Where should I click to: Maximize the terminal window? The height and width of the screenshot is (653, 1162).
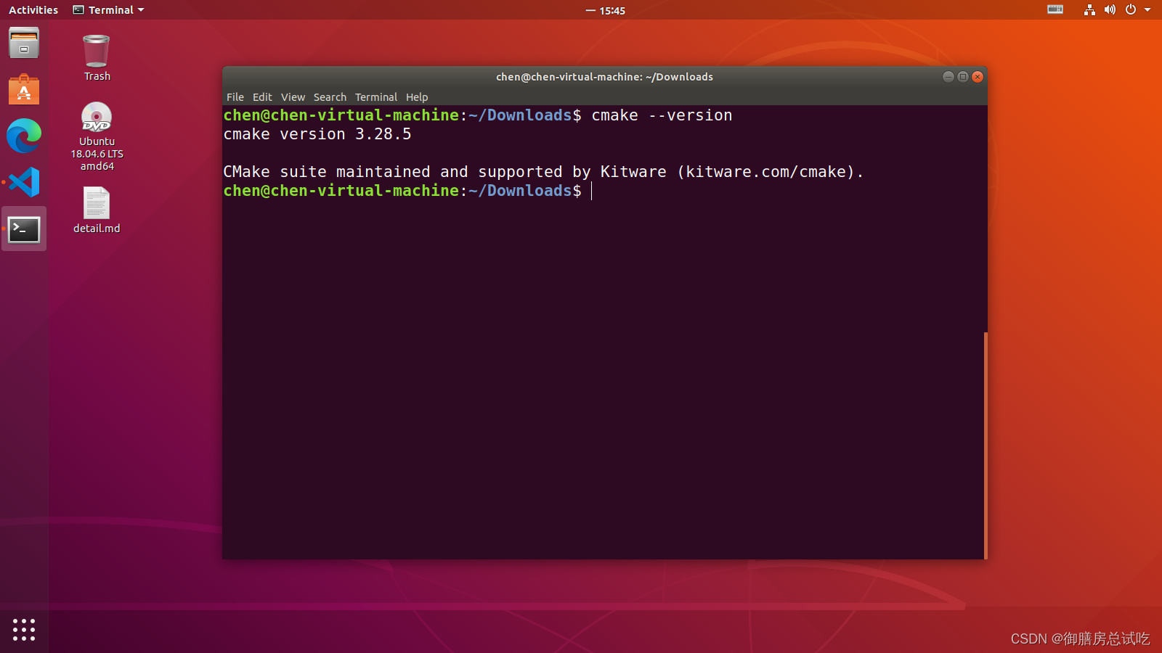pyautogui.click(x=963, y=77)
